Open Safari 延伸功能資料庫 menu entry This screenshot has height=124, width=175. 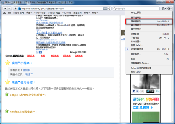pyautogui.click(x=149, y=68)
